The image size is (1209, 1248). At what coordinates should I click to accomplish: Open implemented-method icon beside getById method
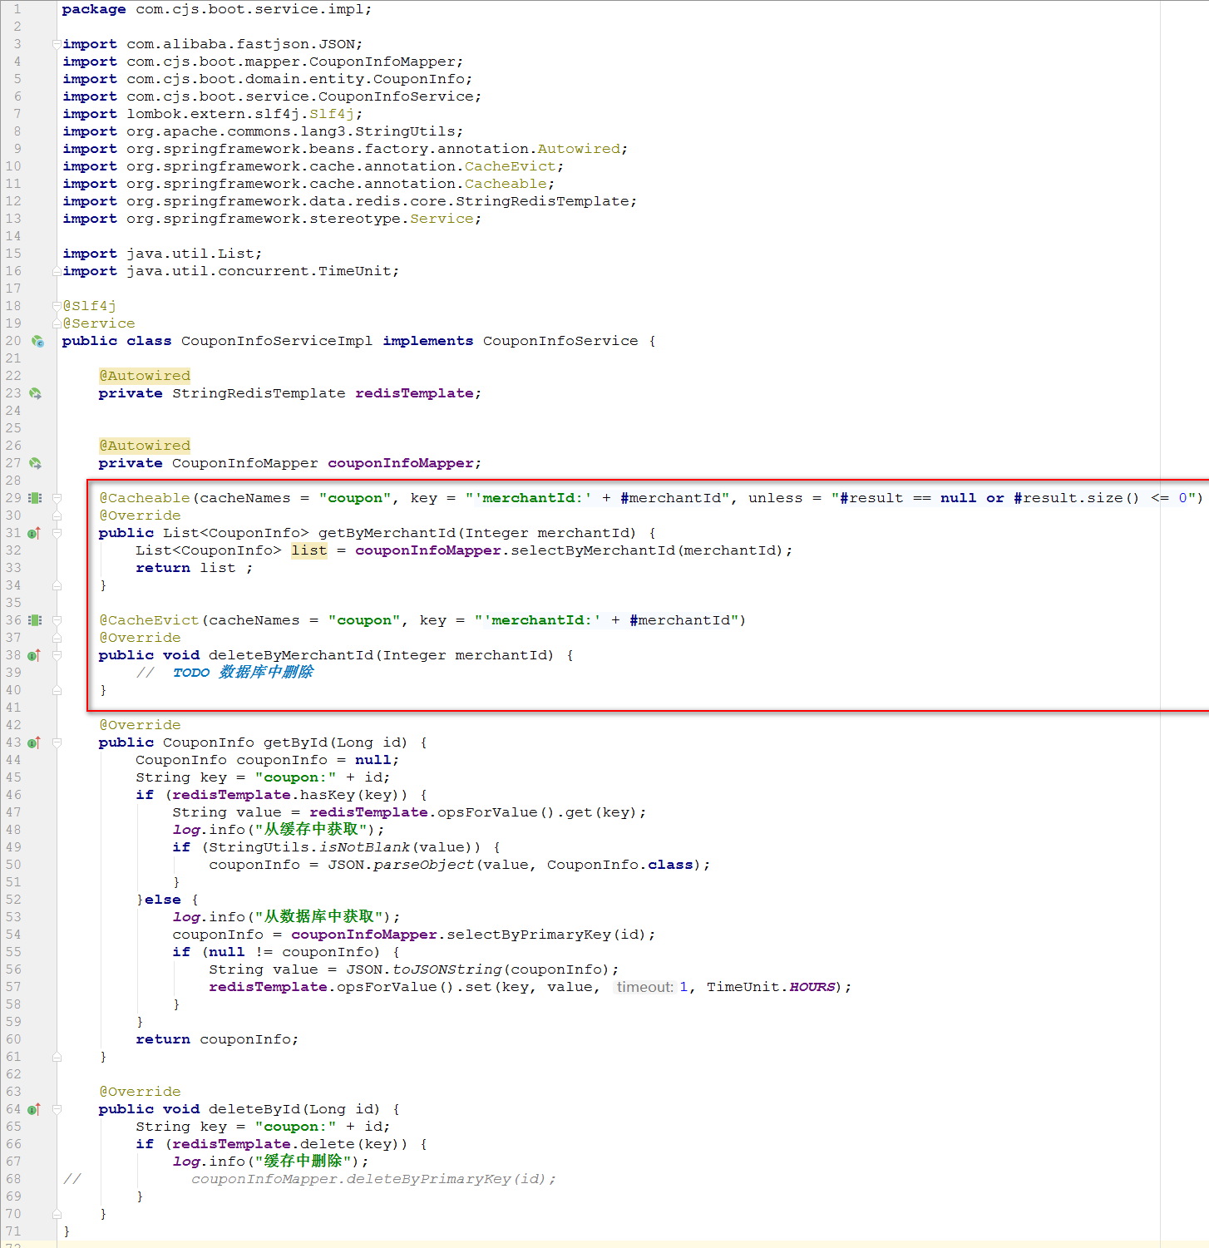(34, 742)
